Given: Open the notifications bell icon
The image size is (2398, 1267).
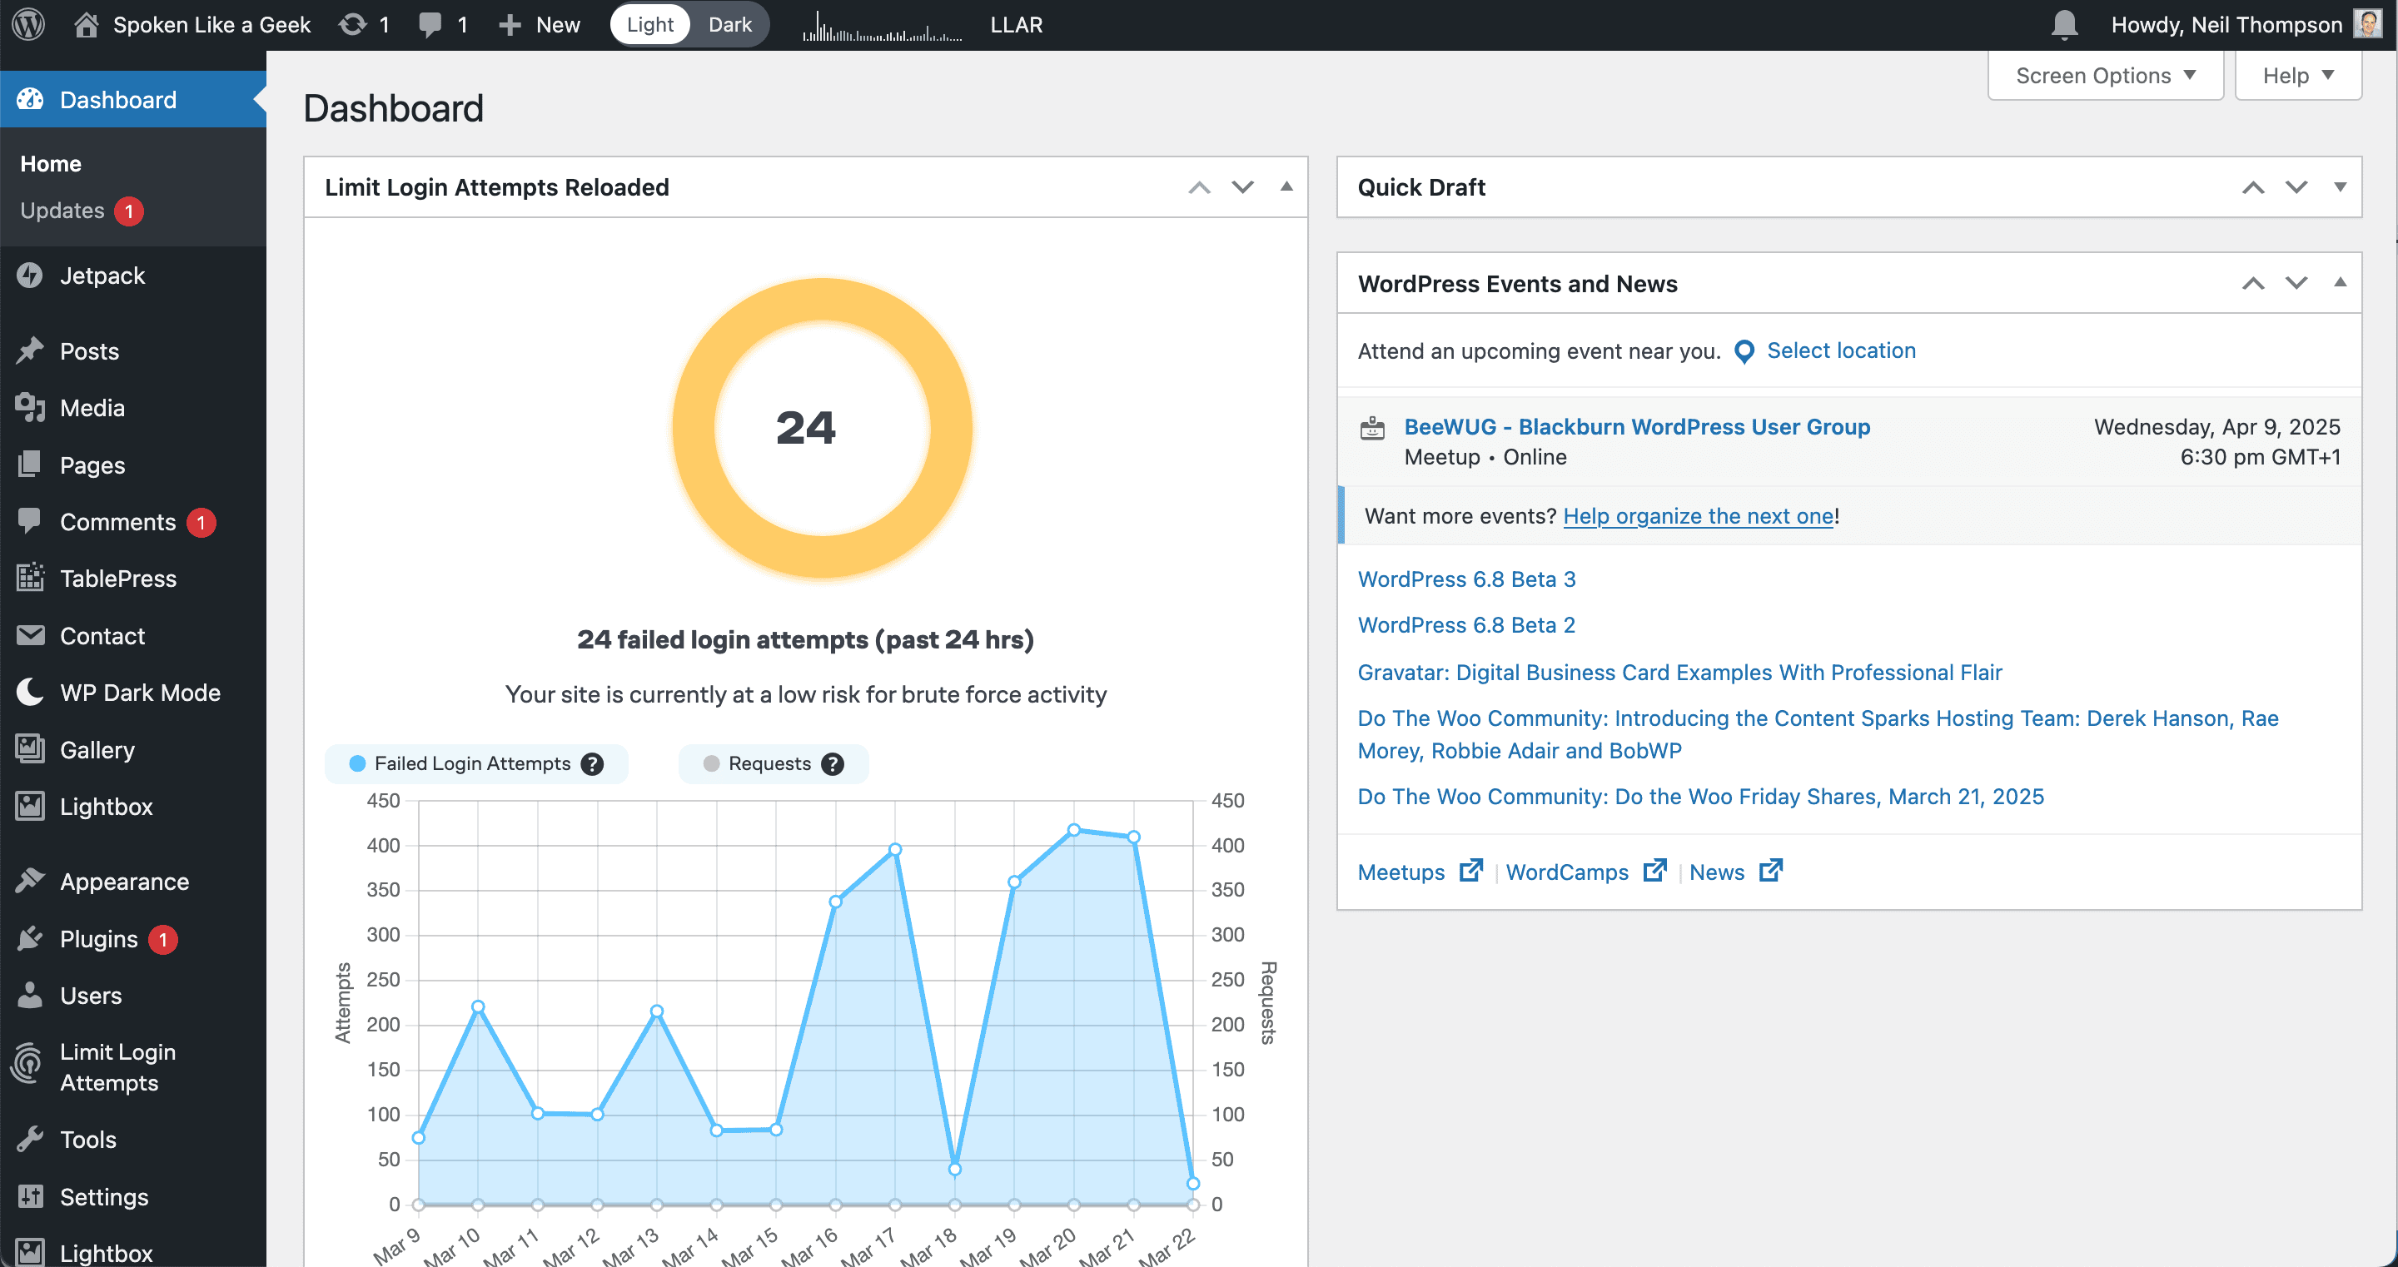Looking at the screenshot, I should (x=2064, y=24).
